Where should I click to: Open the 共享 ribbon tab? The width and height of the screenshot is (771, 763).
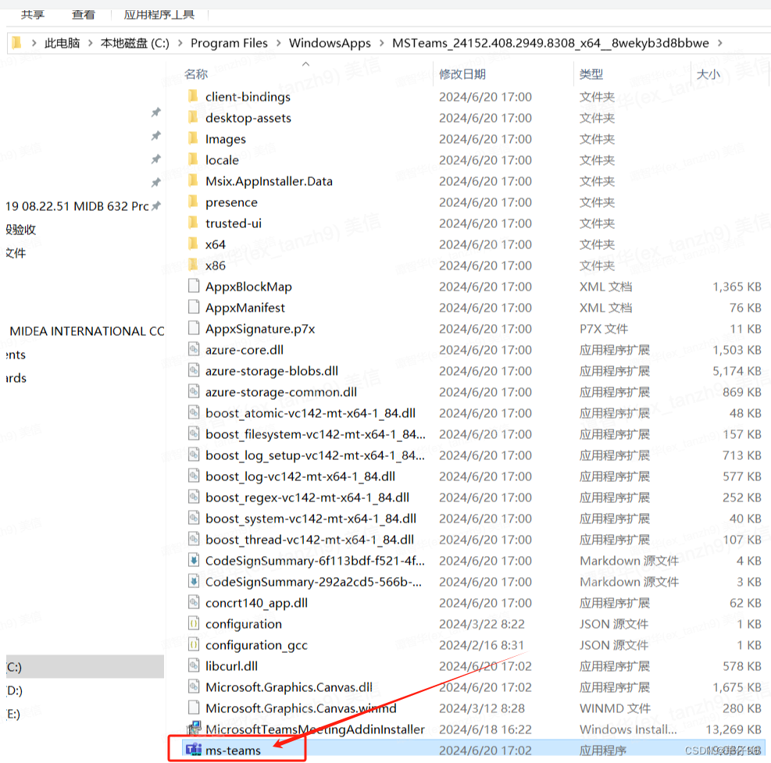(33, 14)
